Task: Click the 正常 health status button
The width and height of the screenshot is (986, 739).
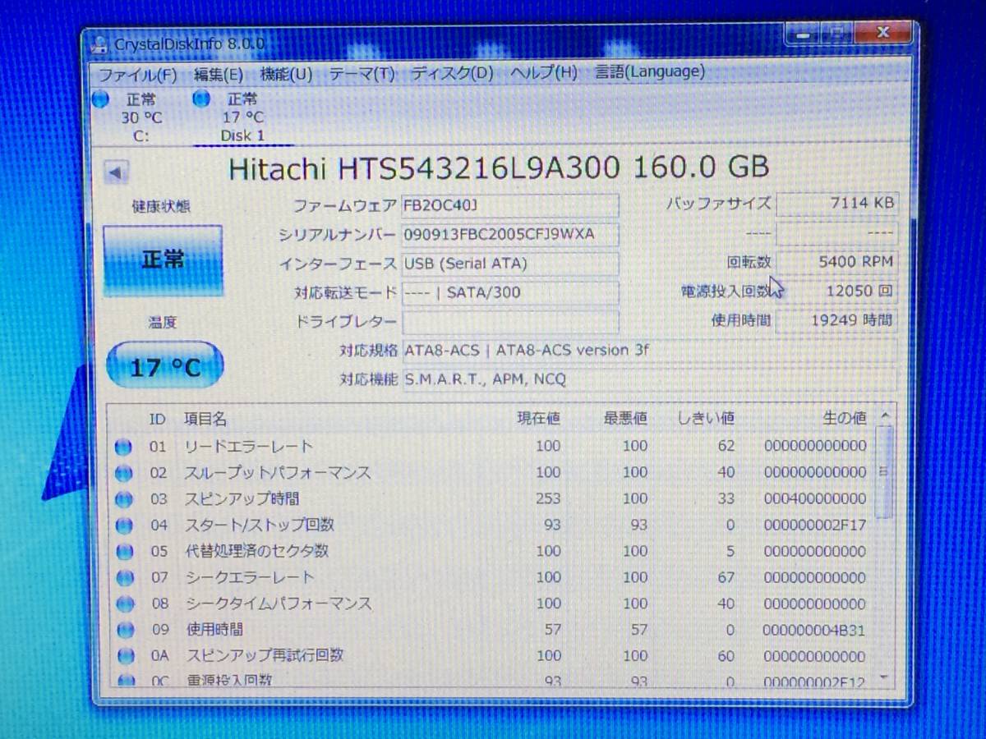Action: point(164,259)
